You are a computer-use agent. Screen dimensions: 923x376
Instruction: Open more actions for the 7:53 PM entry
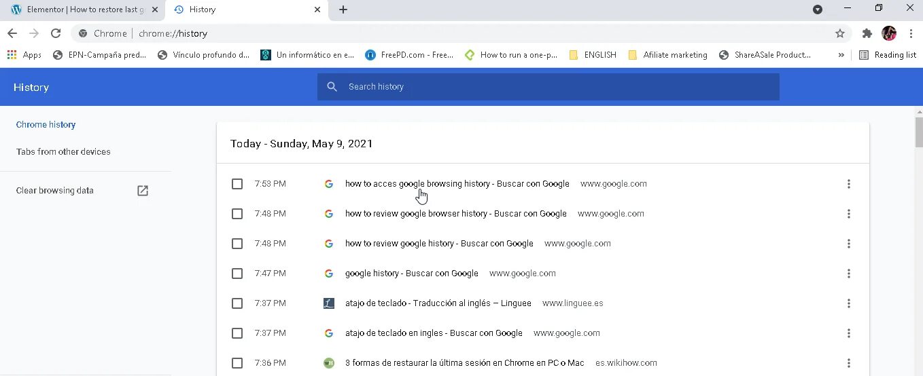pyautogui.click(x=848, y=184)
